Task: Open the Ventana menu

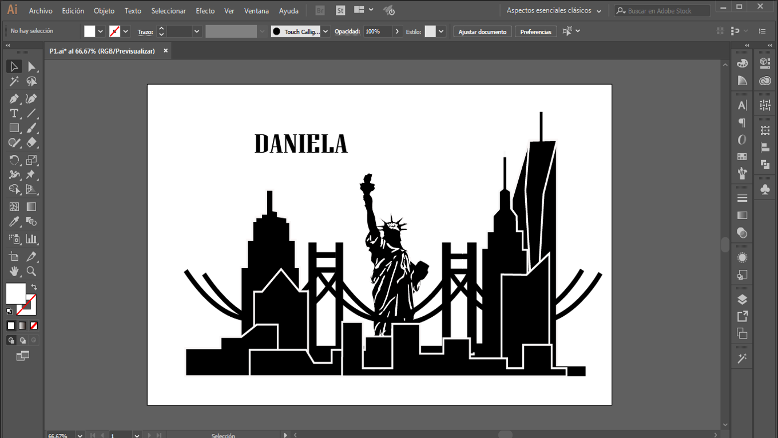Action: (256, 11)
